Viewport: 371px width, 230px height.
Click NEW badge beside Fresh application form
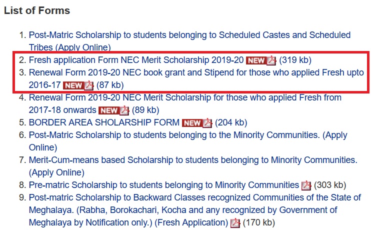pos(256,60)
